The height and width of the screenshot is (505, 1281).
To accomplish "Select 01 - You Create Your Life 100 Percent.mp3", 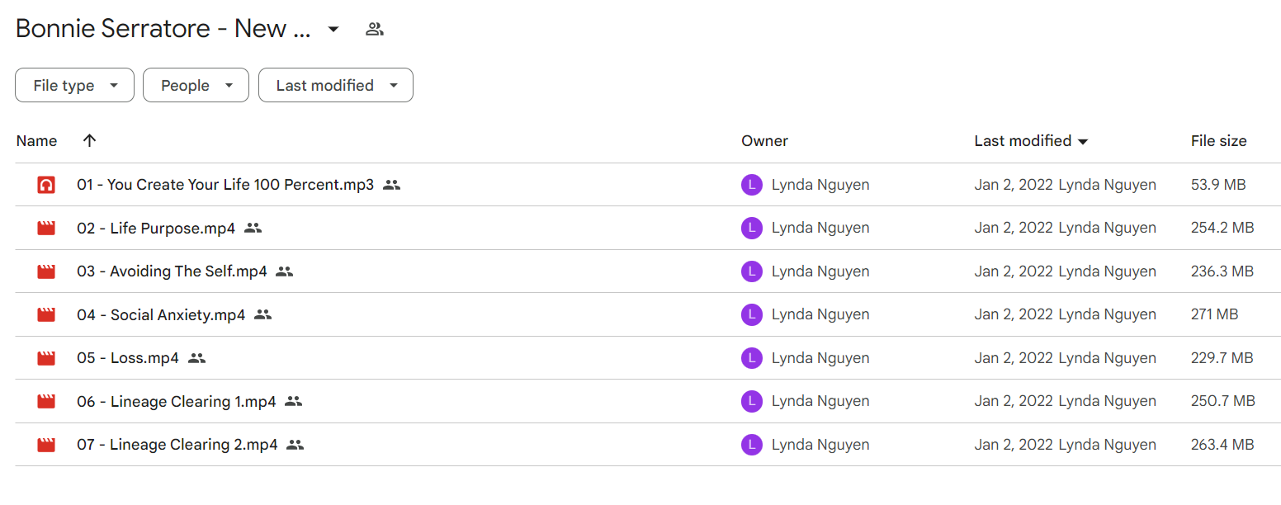I will click(225, 185).
